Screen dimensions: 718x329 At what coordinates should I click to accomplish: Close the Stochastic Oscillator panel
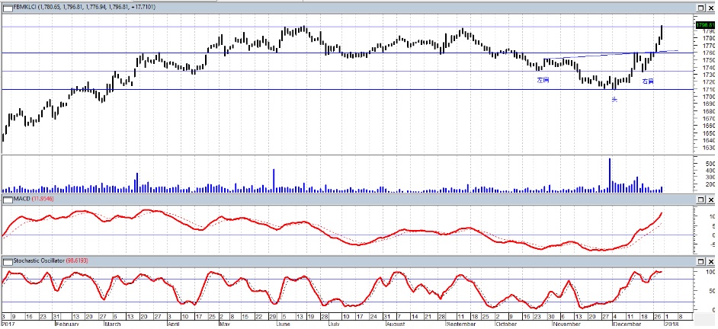click(x=710, y=260)
